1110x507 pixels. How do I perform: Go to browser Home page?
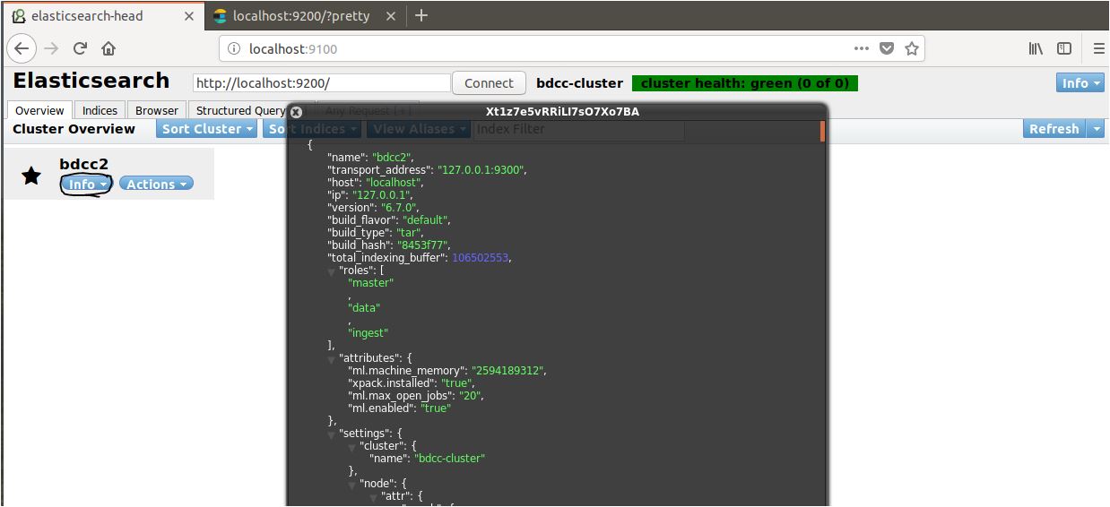pyautogui.click(x=108, y=48)
